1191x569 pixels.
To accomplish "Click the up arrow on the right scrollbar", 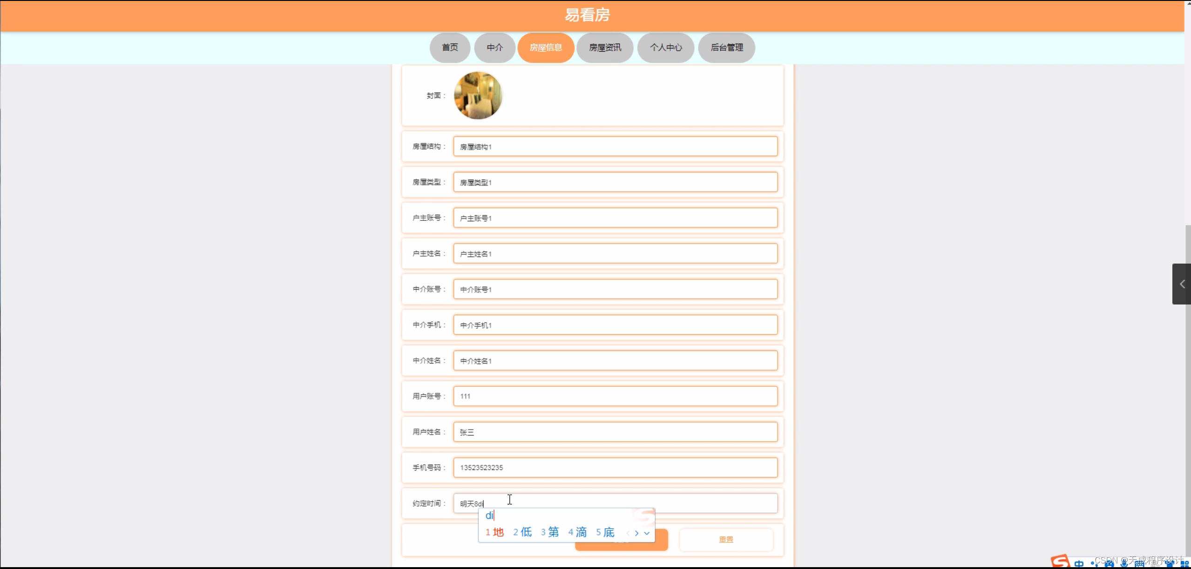I will click(1187, 4).
